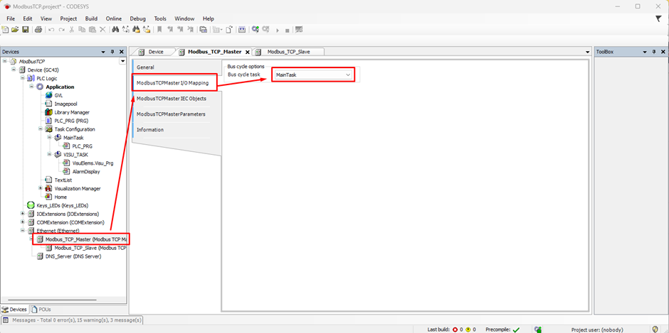This screenshot has height=333, width=669.
Task: Undo the last action
Action: [x=51, y=30]
